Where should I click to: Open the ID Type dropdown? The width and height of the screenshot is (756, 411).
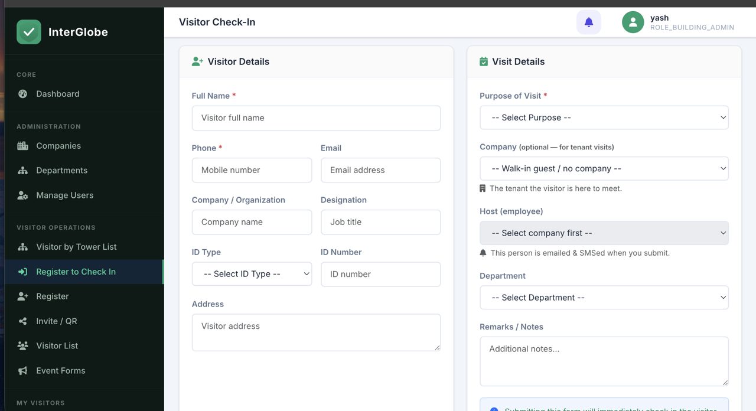click(x=252, y=274)
